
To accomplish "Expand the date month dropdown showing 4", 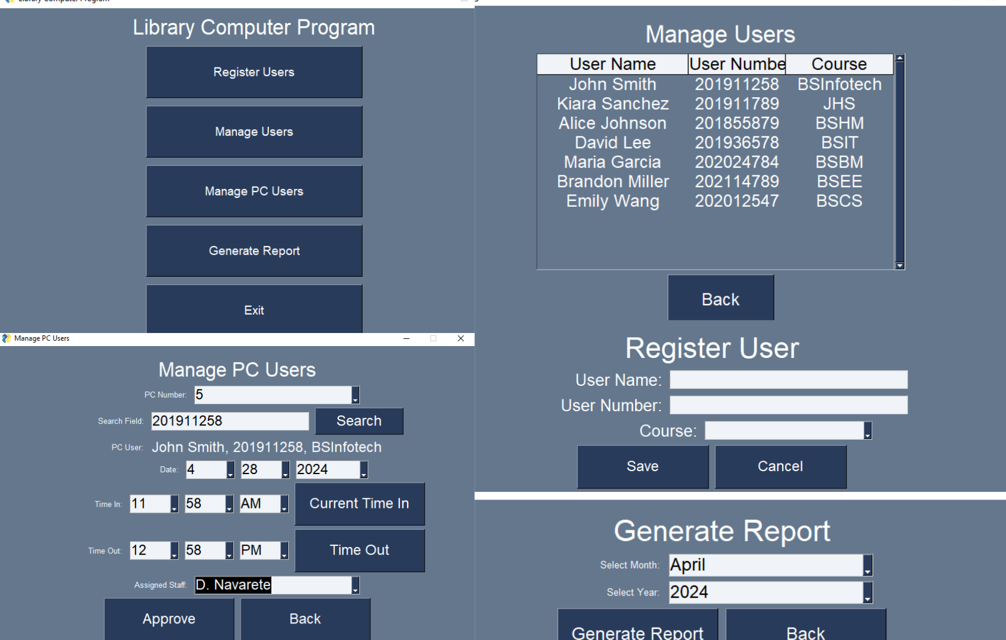I will point(230,470).
